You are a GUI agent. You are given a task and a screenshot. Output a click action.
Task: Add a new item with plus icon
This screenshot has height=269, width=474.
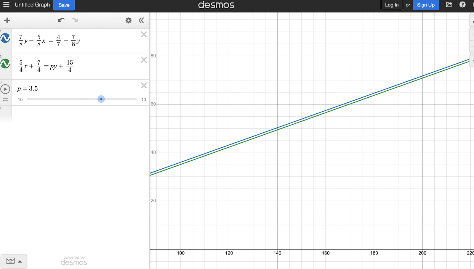coord(7,20)
